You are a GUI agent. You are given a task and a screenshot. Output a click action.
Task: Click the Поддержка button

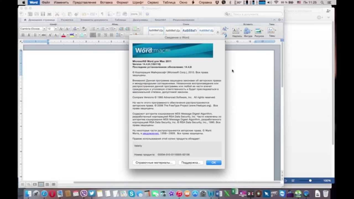[x=191, y=163]
